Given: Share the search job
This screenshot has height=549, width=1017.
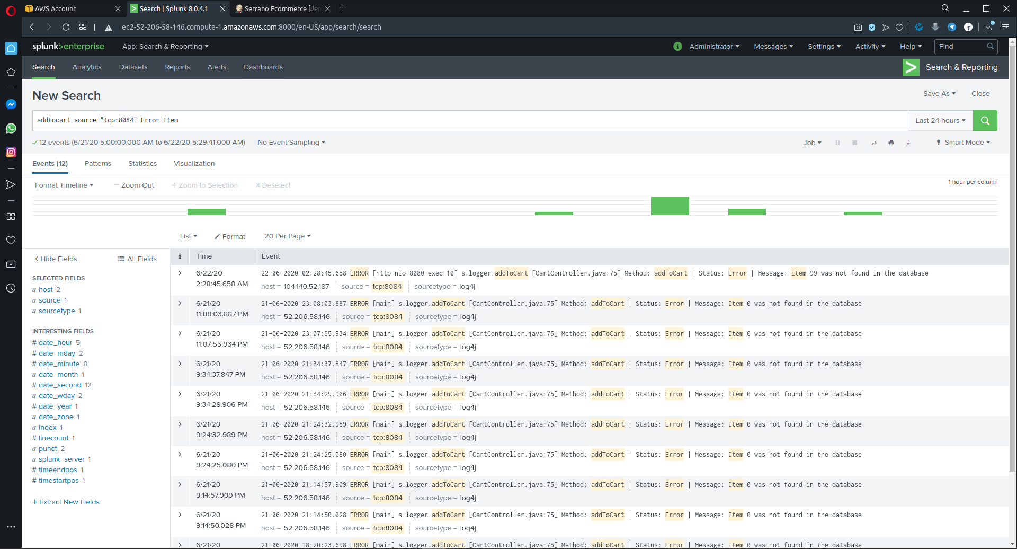Looking at the screenshot, I should tap(874, 143).
